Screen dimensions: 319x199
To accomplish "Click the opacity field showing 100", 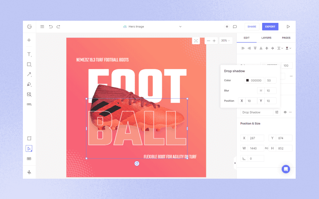I will click(x=287, y=66).
